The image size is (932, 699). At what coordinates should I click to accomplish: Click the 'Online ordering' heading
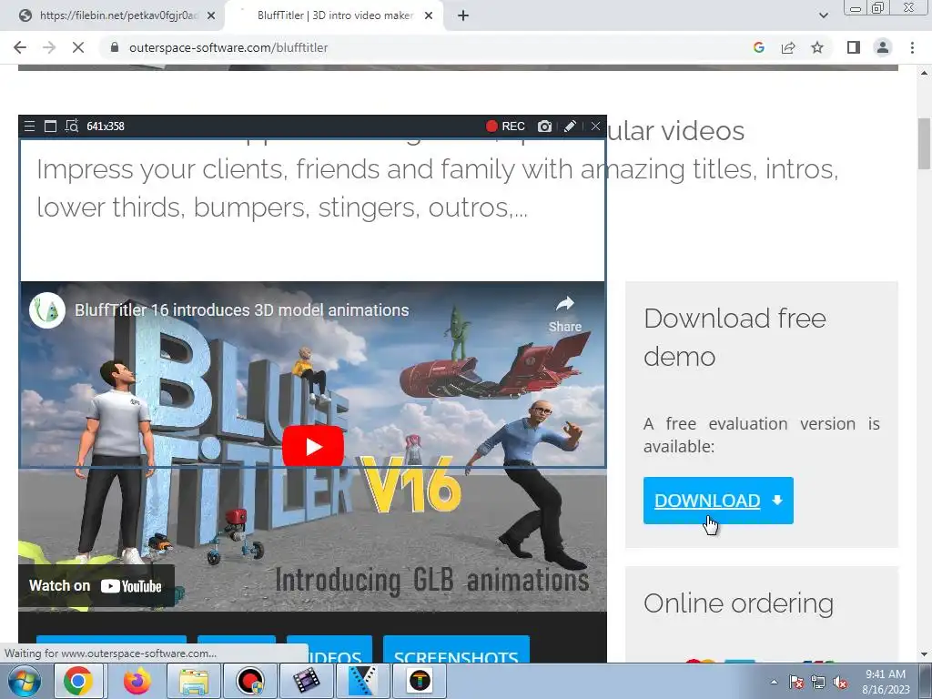[738, 603]
